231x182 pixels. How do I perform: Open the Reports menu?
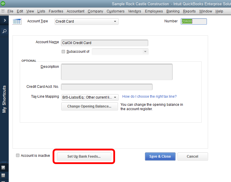(x=189, y=11)
